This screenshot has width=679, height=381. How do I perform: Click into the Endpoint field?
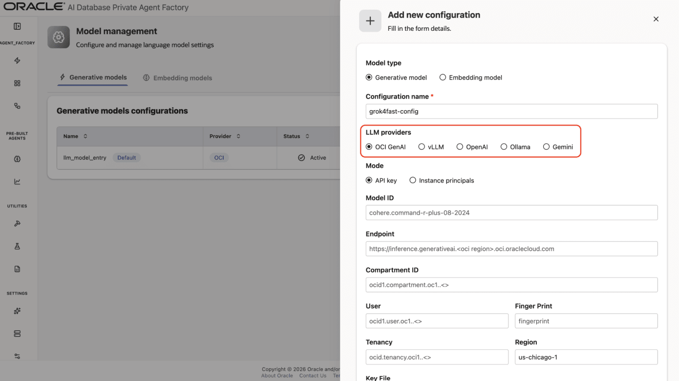tap(511, 249)
